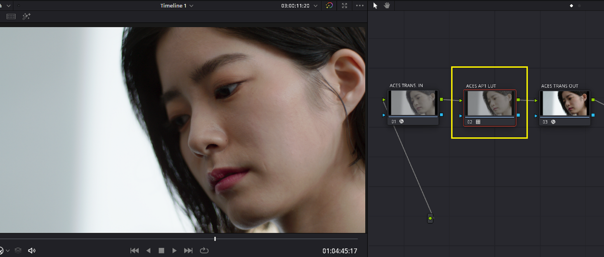Click the grey inactive page dot indicator

(x=579, y=6)
